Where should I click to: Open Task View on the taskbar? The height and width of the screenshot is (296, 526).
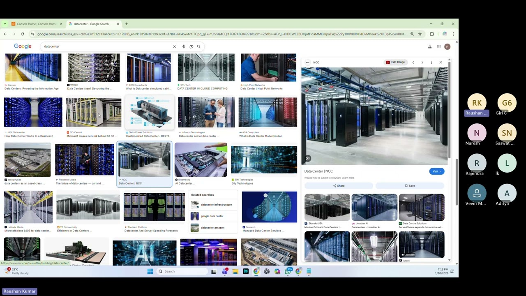click(x=214, y=271)
